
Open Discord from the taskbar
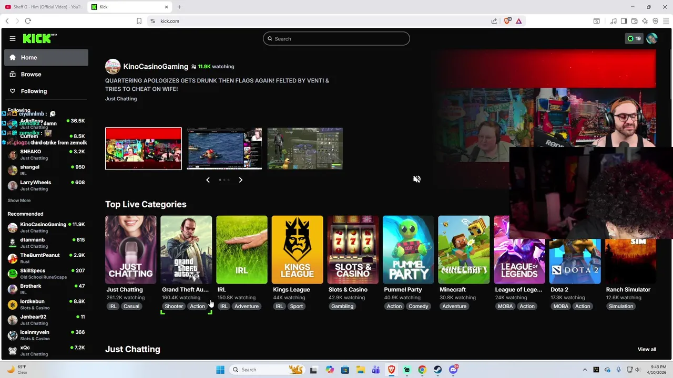453,370
